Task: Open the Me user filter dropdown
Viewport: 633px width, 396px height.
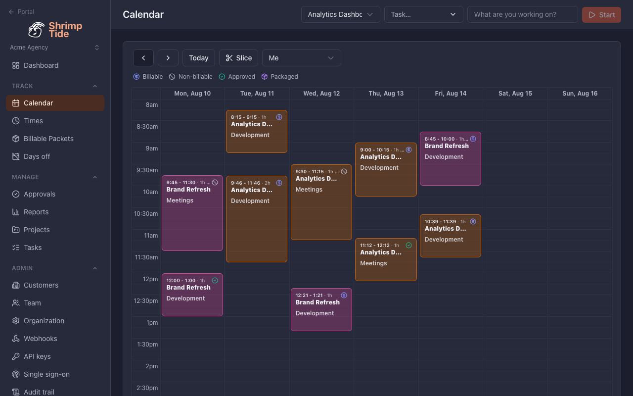Action: [302, 58]
